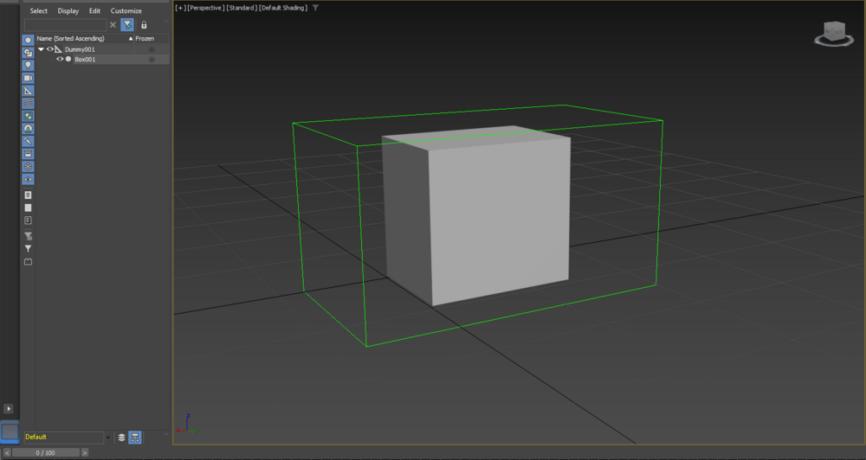Click the Invert Display icon
Screen dimensions: 866x460
[x=29, y=220]
